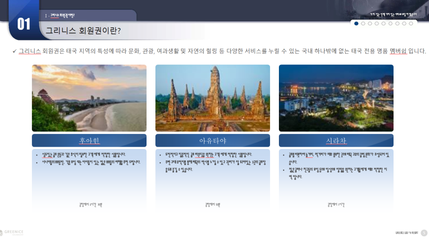This screenshot has height=239, width=429.
Task: Select the fourth progress dot
Action: point(377,24)
